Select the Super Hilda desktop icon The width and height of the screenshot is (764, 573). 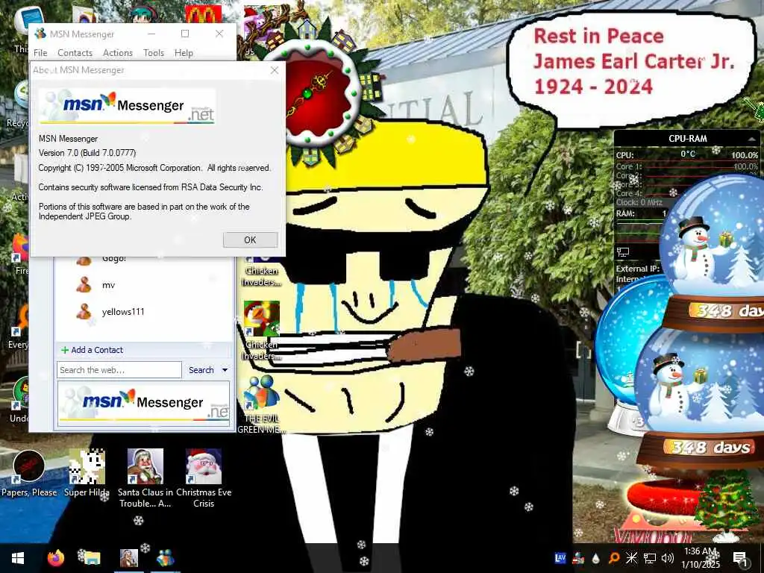click(x=87, y=473)
